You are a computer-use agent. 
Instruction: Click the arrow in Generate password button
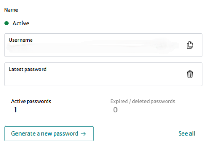tap(83, 134)
